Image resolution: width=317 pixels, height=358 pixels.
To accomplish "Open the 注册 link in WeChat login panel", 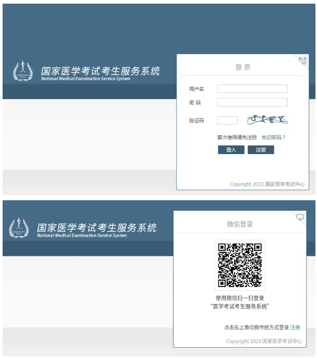I will [295, 327].
